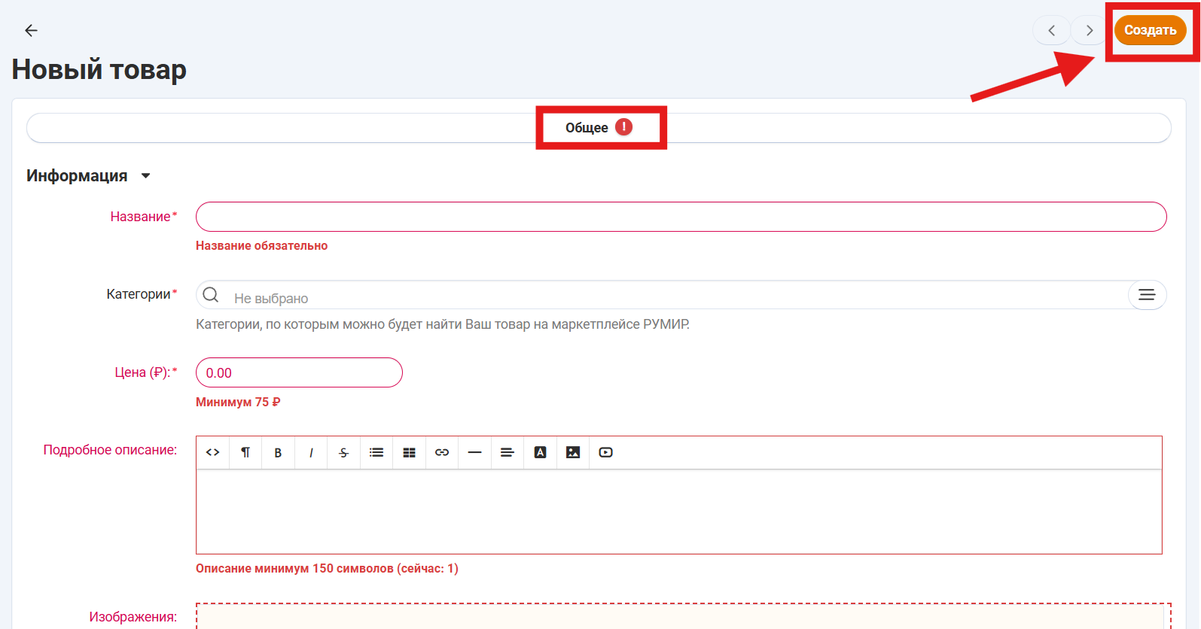The height and width of the screenshot is (629, 1201).
Task: Toggle italic formatting in description editor
Action: coord(311,452)
